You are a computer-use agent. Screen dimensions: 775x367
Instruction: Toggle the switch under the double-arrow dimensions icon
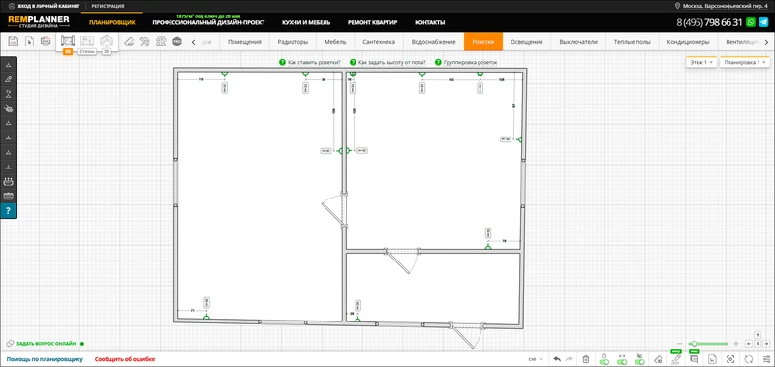pos(622,362)
